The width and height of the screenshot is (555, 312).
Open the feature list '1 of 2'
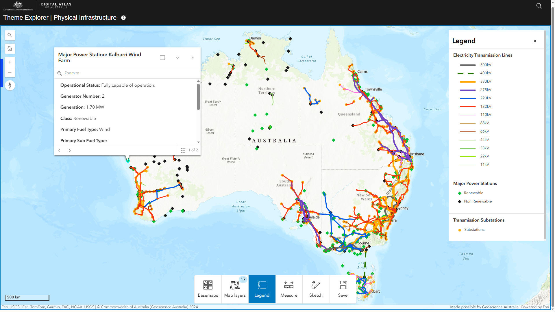point(190,150)
